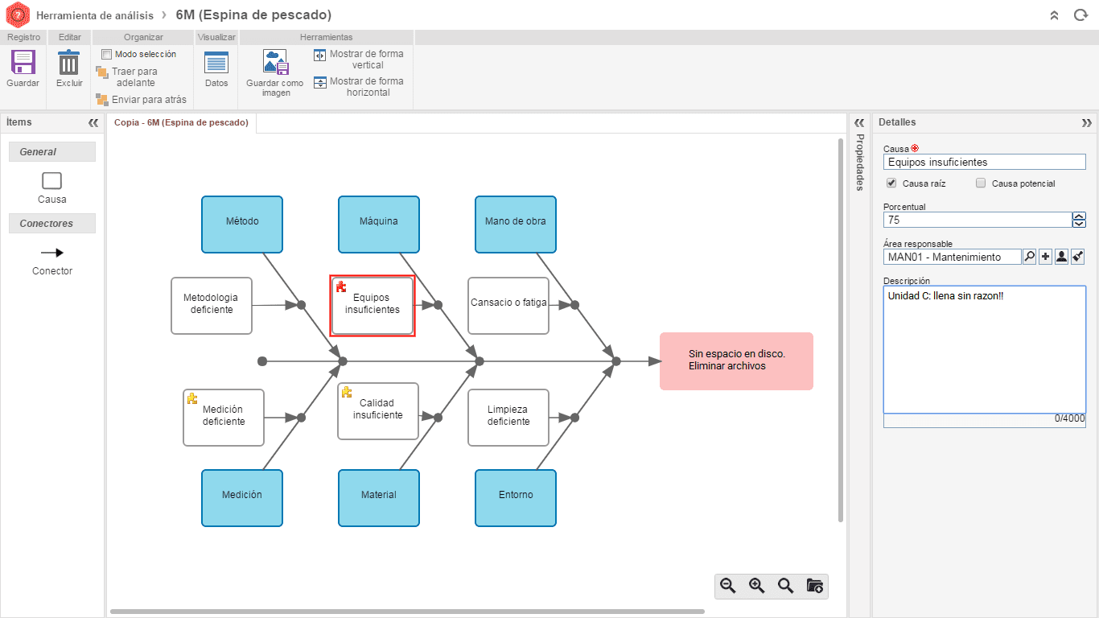
Task: Click the Porcentual stepper arrows
Action: click(x=1079, y=220)
